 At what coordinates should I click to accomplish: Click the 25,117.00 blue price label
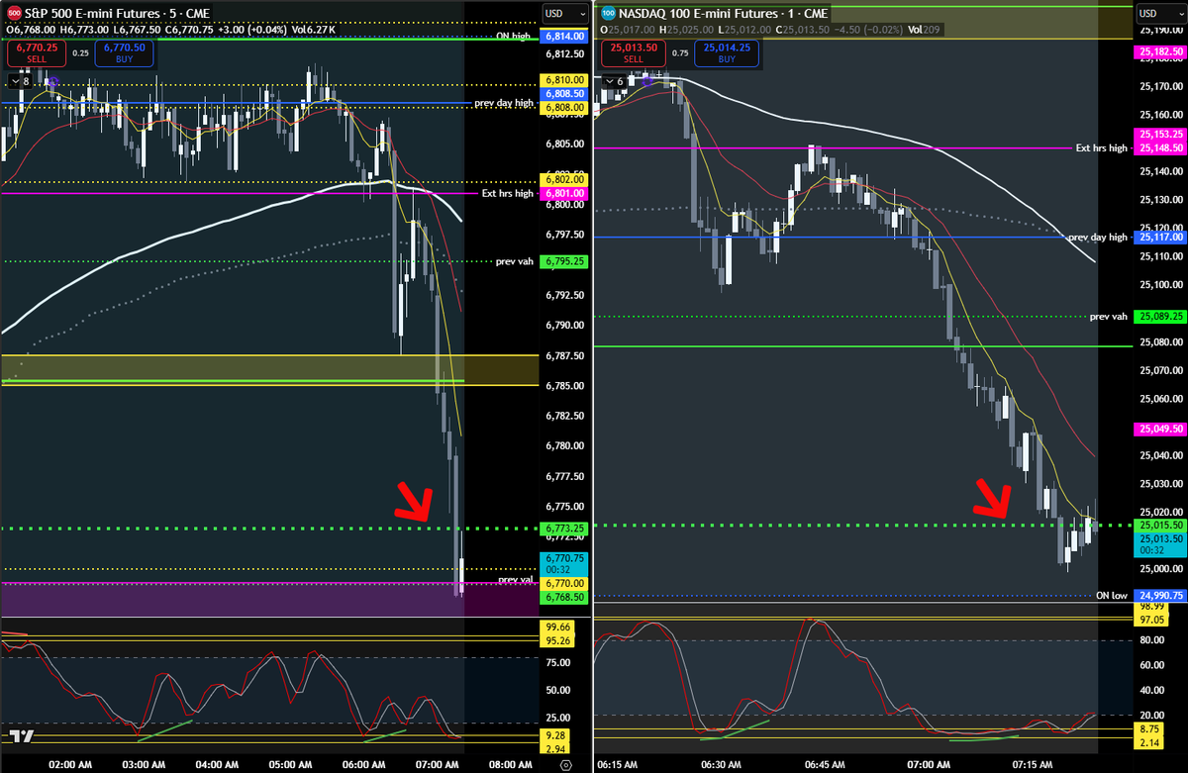[x=1159, y=238]
